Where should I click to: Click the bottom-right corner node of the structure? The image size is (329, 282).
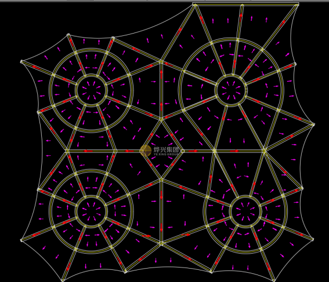pos(274,280)
